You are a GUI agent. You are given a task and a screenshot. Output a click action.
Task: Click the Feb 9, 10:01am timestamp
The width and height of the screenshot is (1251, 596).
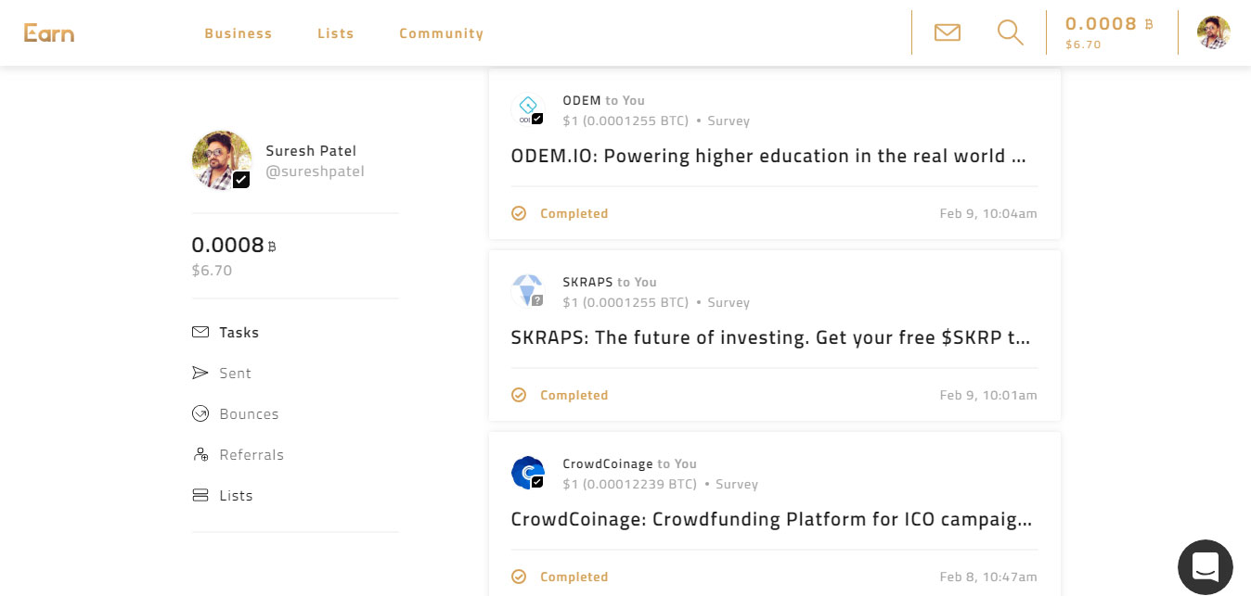[988, 395]
